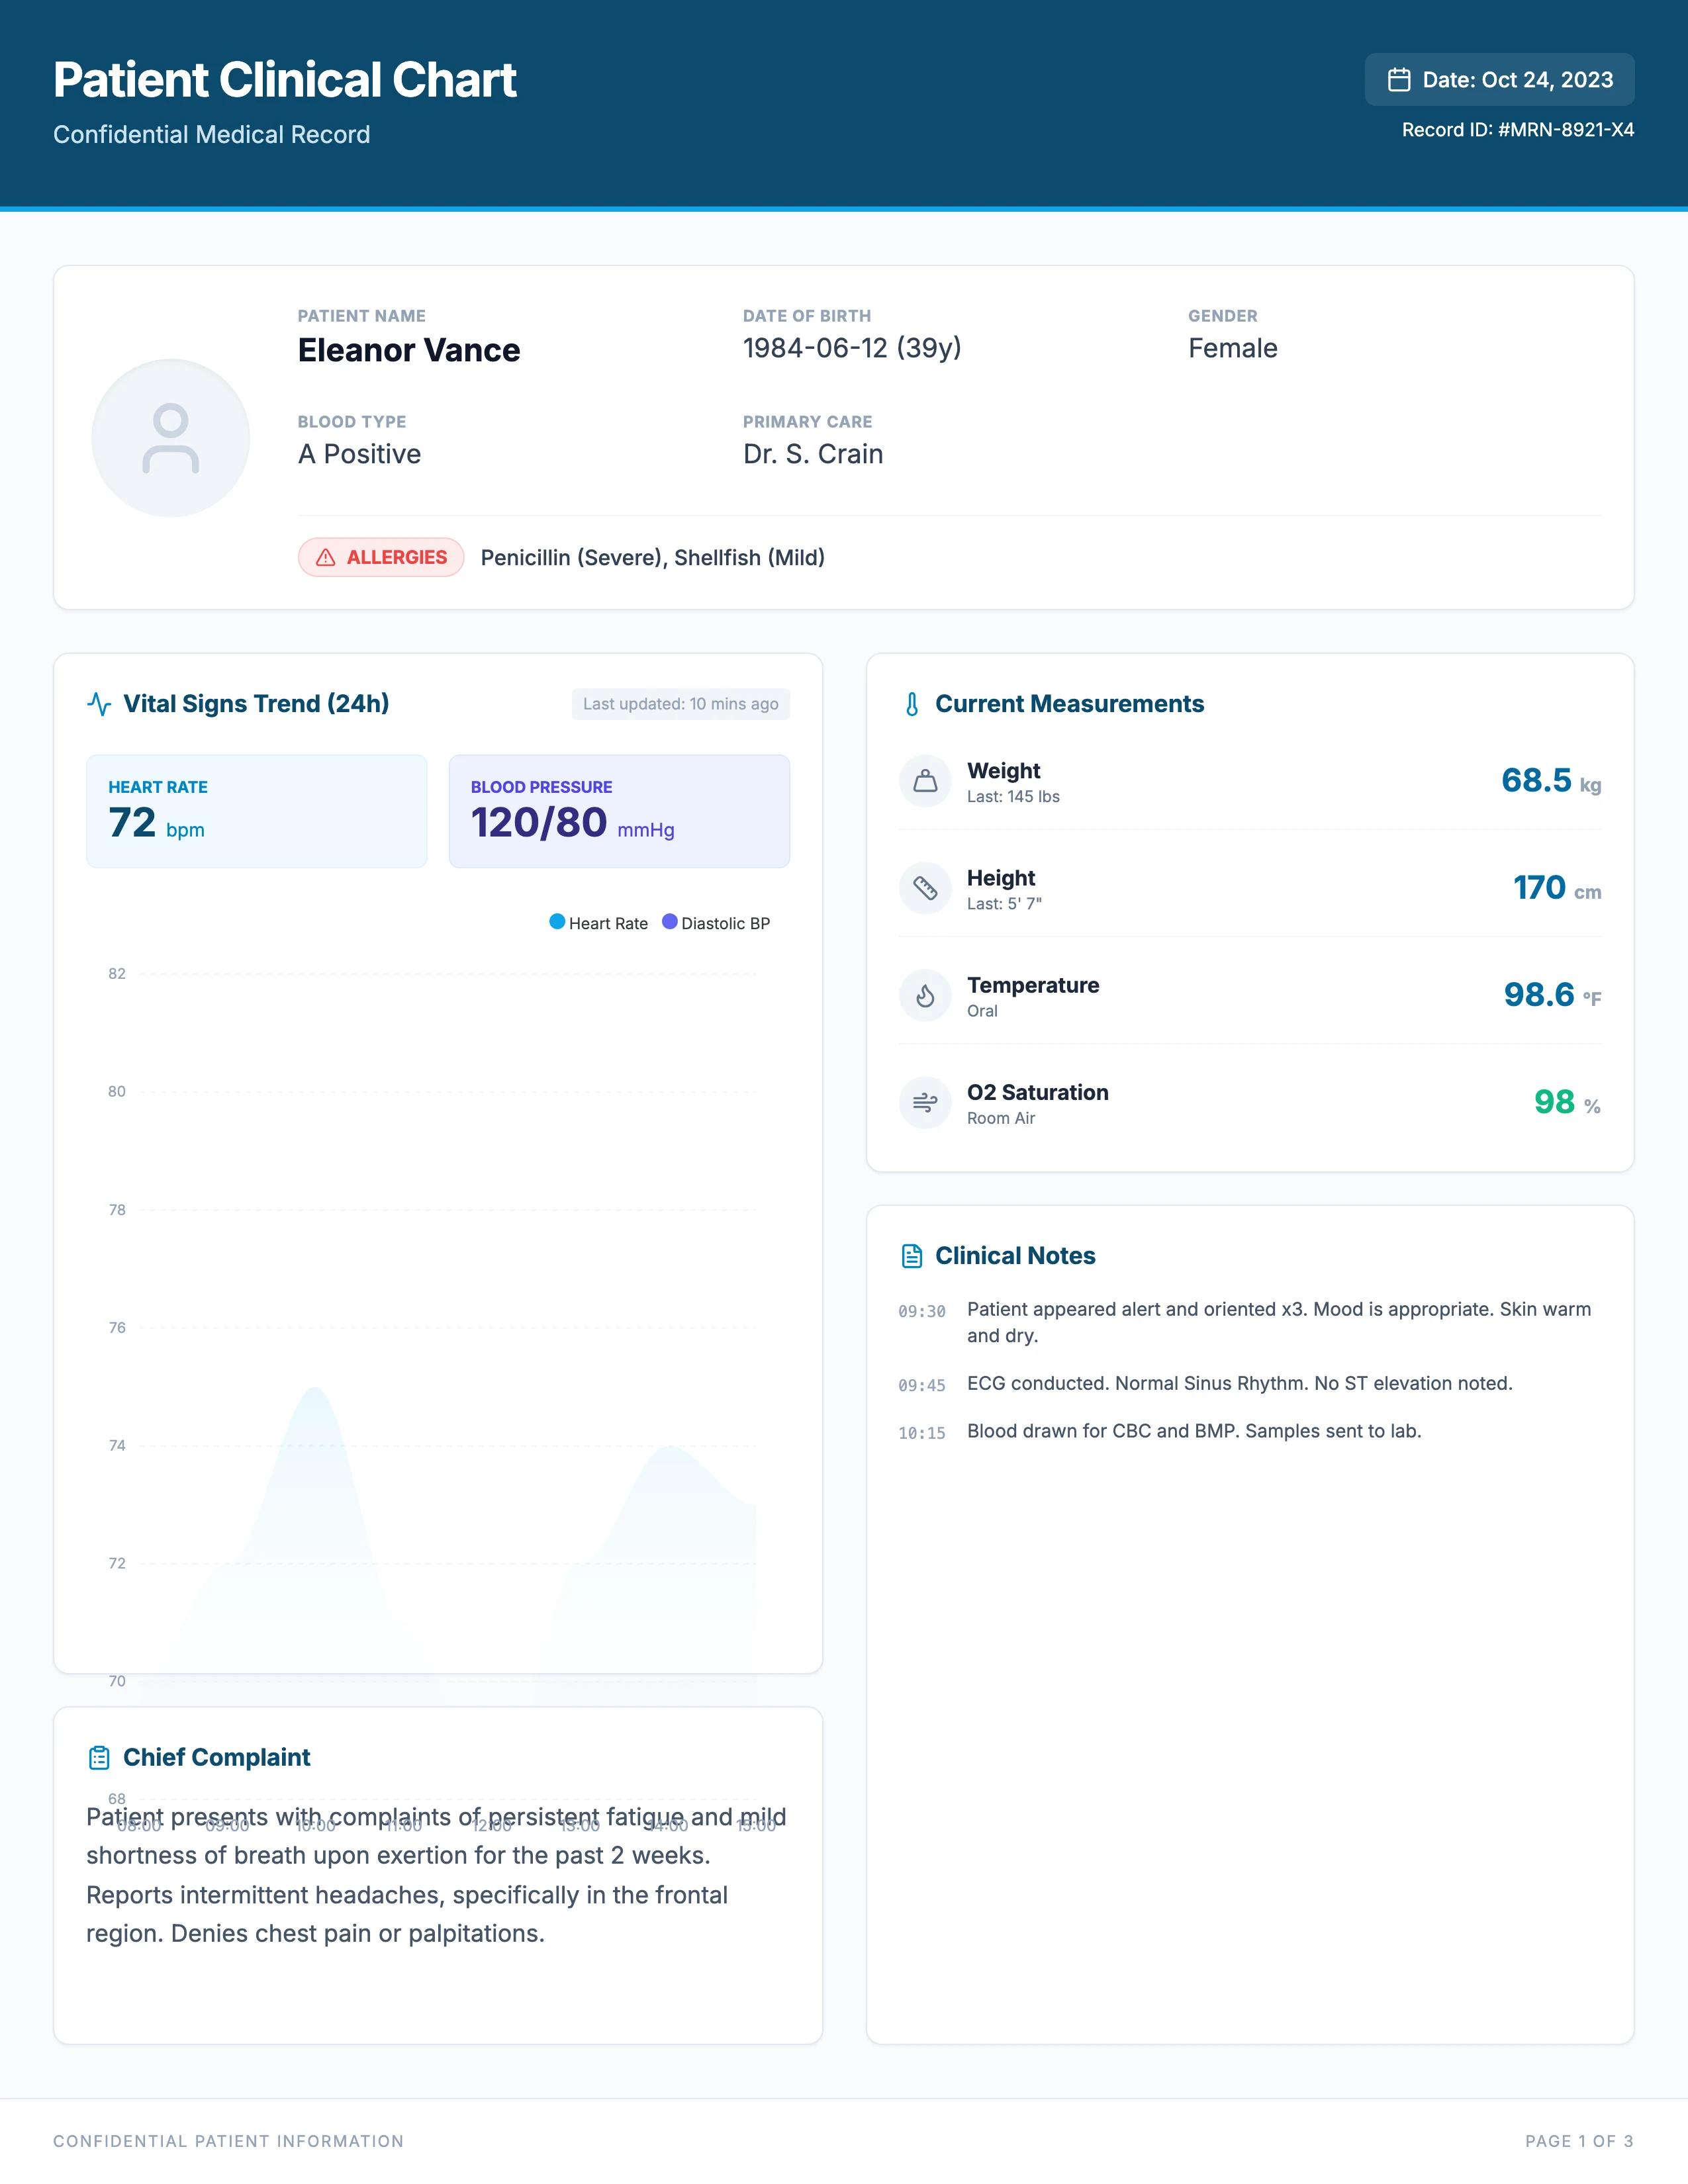Image resolution: width=1688 pixels, height=2184 pixels.
Task: Click the Last: 145 lbs text
Action: tap(1013, 797)
